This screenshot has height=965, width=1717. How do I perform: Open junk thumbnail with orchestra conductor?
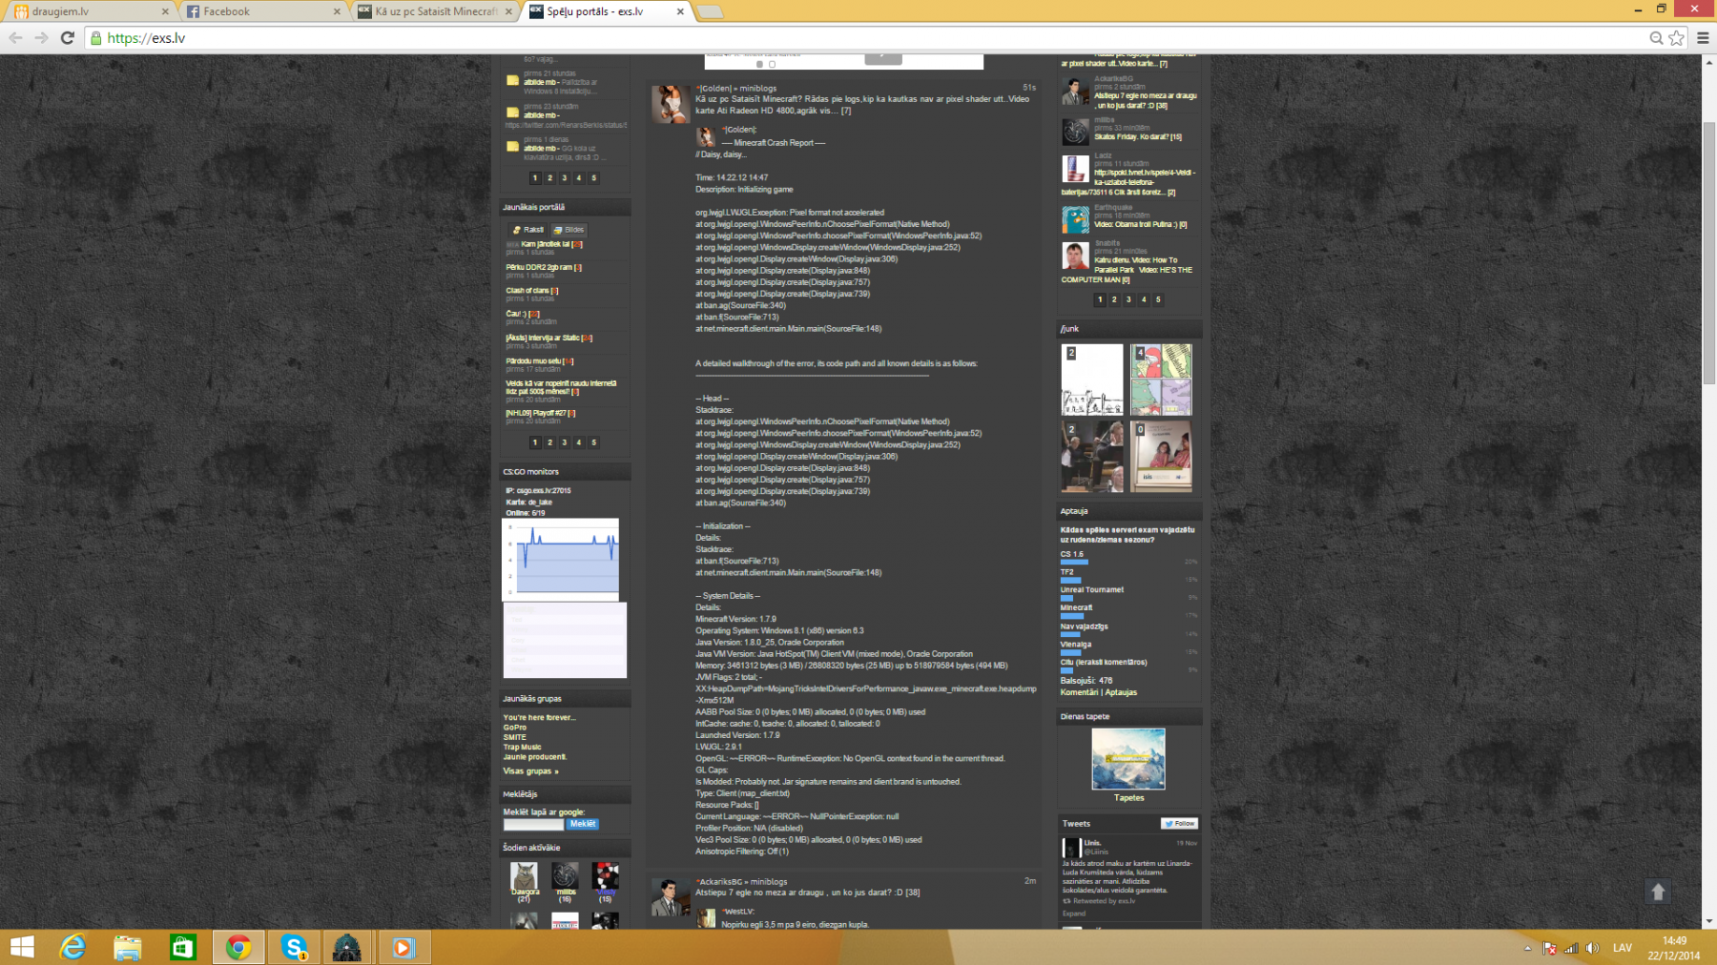click(x=1092, y=457)
